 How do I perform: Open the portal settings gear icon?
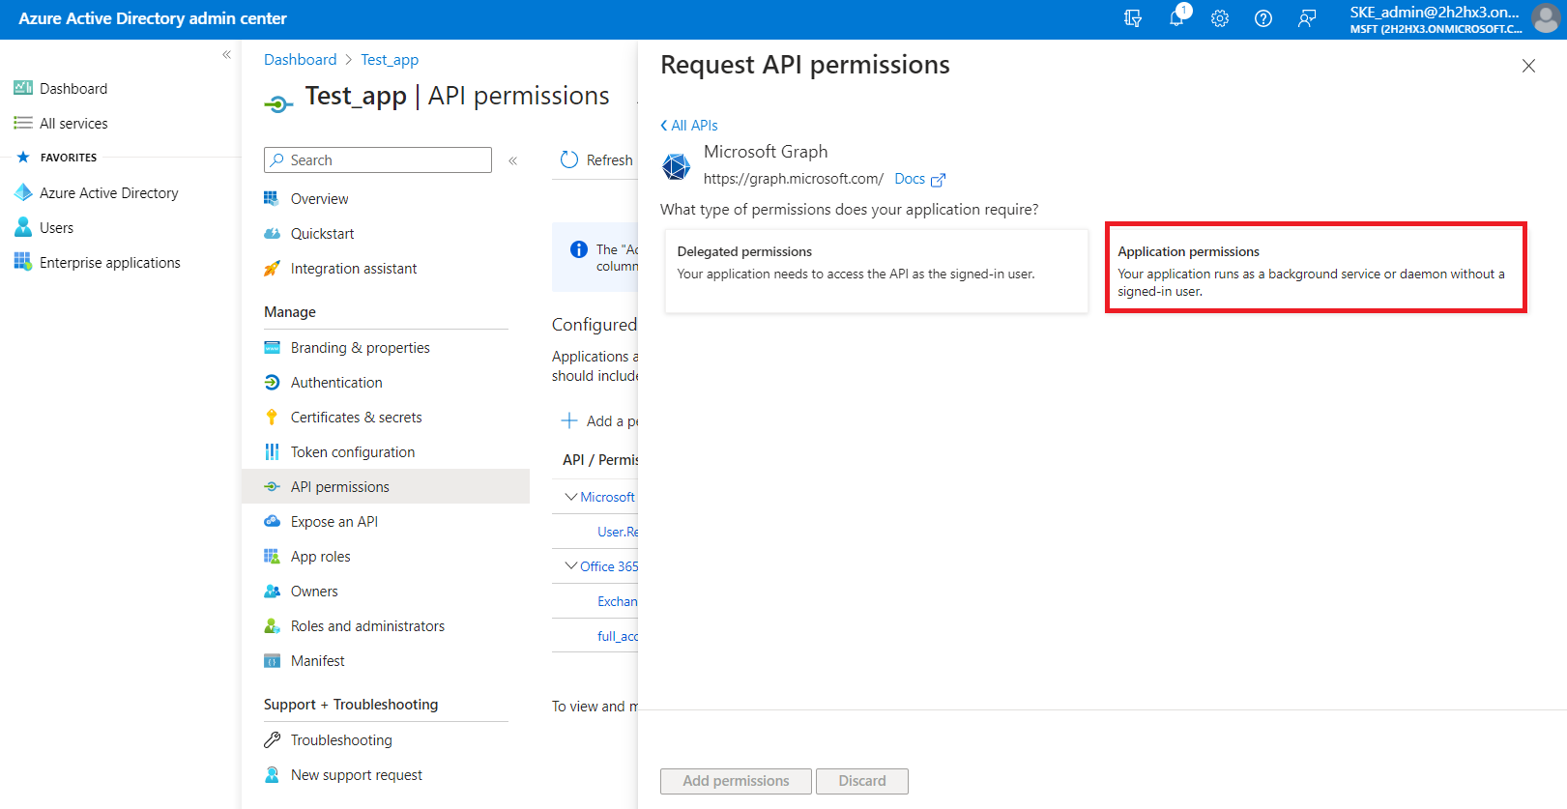coord(1220,18)
